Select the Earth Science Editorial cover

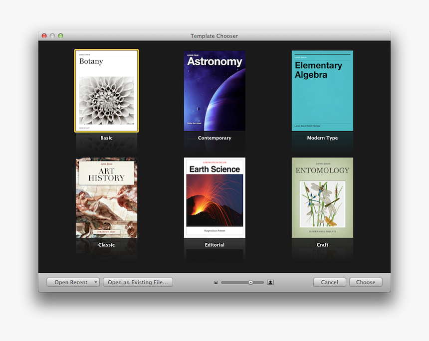214,197
